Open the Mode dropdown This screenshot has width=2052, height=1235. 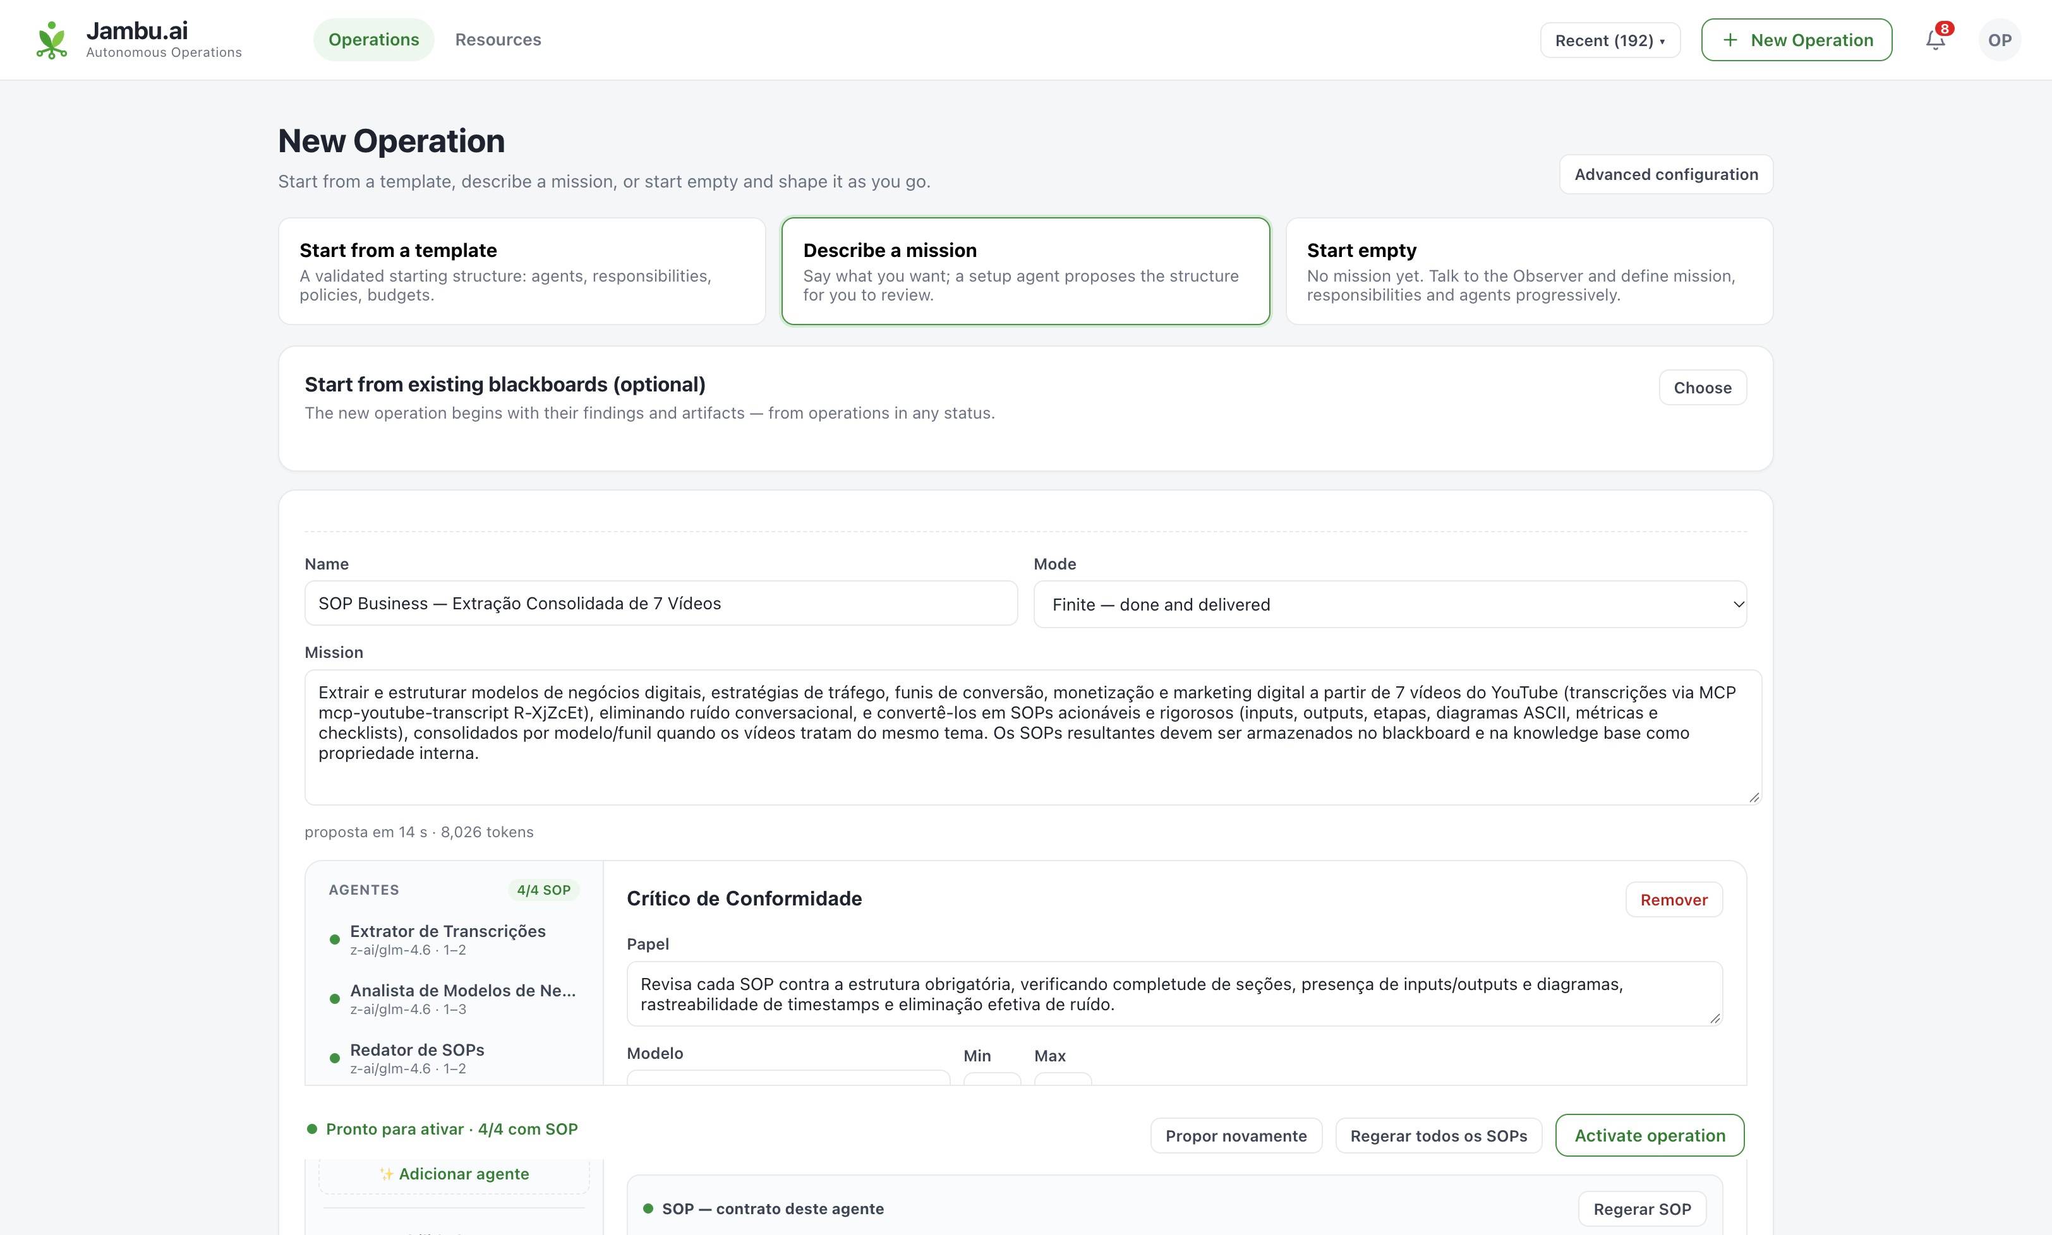click(x=1390, y=604)
